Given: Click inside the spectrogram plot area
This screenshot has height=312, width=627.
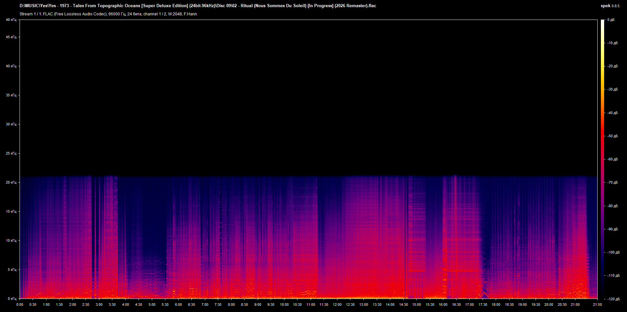Looking at the screenshot, I should 308,159.
